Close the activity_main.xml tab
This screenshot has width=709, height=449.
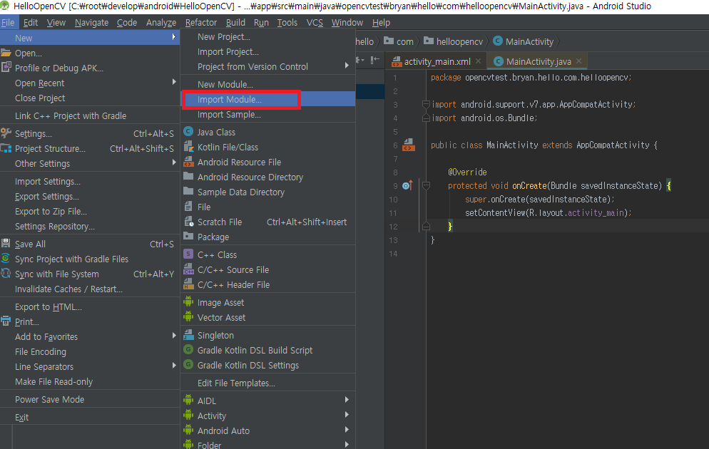478,61
